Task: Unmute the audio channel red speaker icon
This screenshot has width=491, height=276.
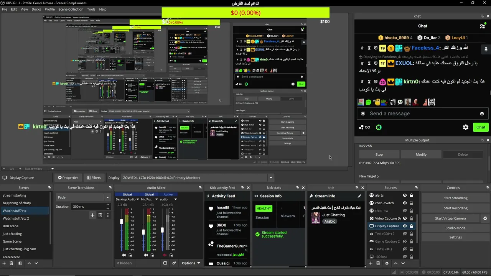Action: coord(165,255)
